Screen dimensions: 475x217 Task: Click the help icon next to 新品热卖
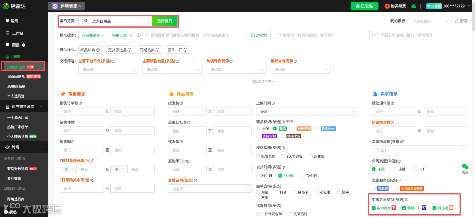tap(98, 50)
